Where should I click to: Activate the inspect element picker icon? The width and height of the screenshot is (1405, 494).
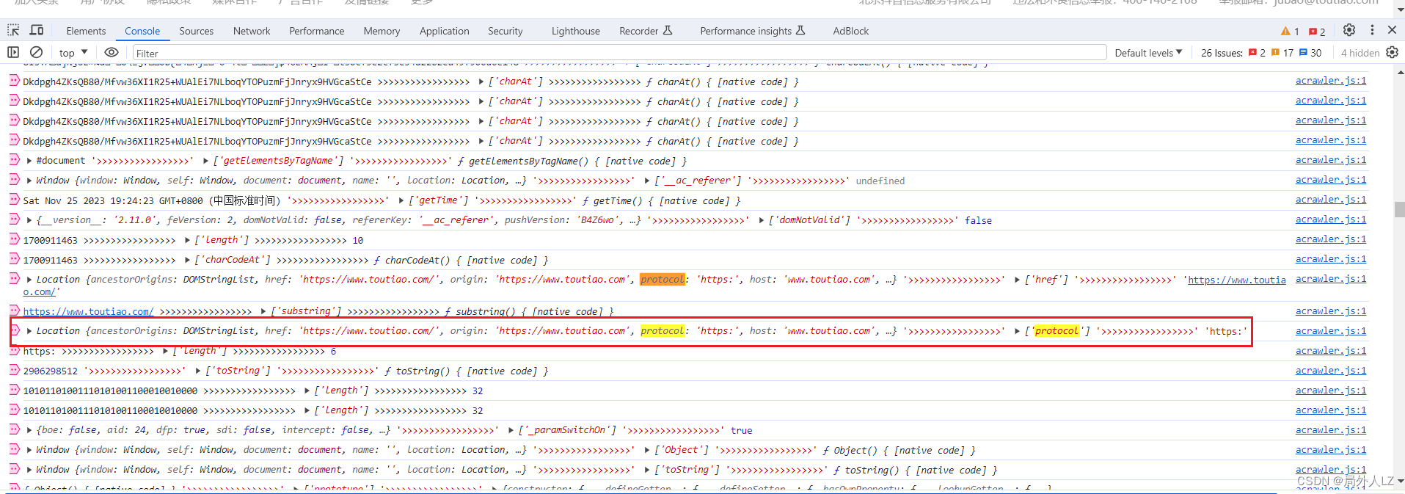tap(13, 30)
